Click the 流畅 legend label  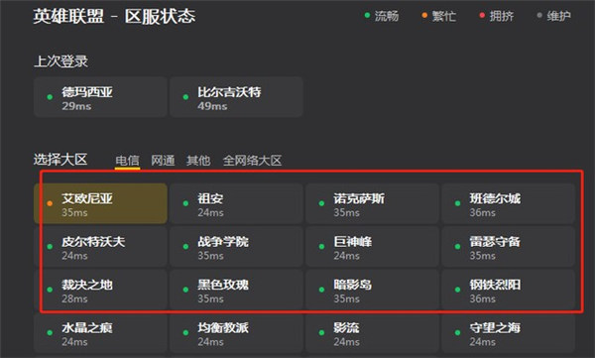point(387,16)
